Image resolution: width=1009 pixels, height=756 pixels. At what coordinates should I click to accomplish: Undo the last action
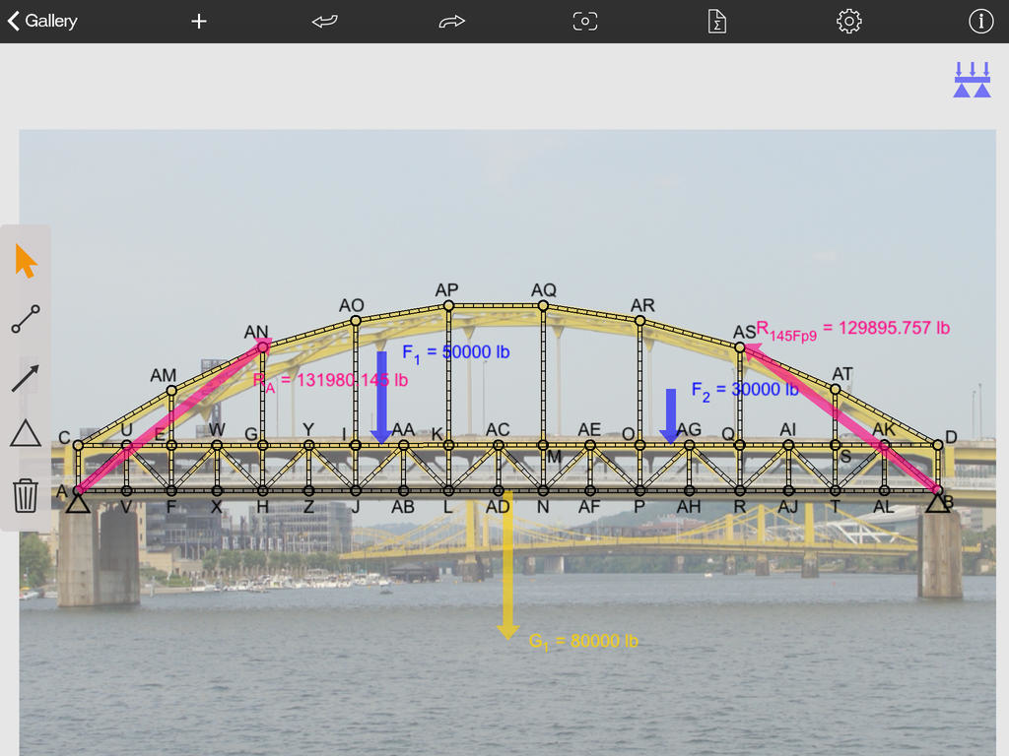pyautogui.click(x=325, y=21)
